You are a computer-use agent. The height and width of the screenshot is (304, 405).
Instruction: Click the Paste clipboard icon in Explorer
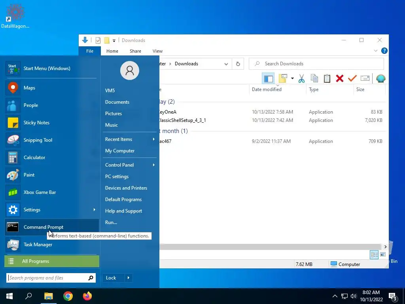(327, 78)
